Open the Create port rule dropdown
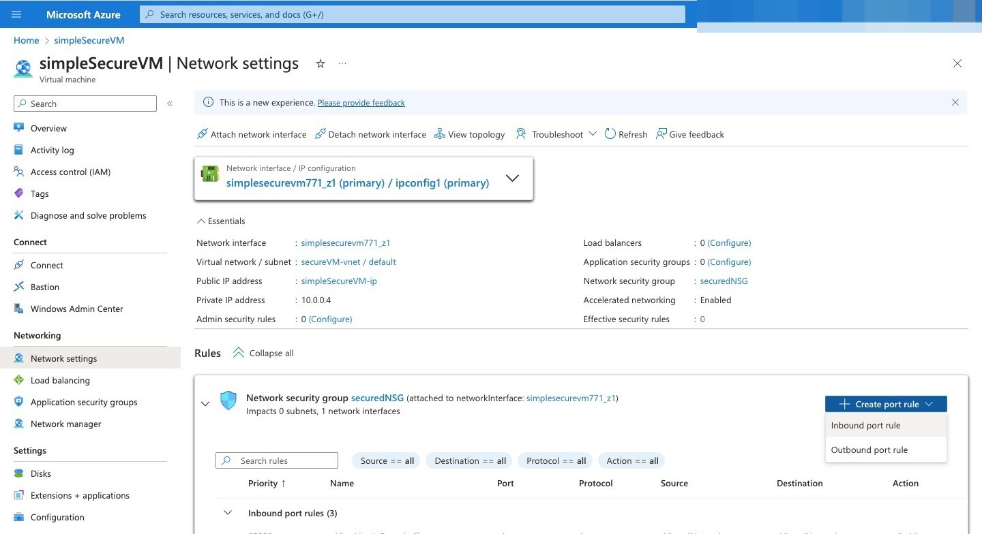Viewport: 982px width, 534px height. [886, 404]
